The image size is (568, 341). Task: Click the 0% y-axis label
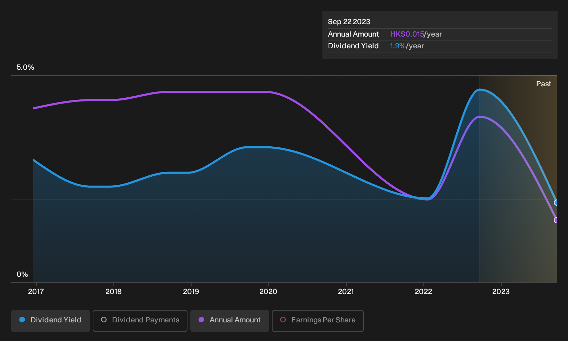click(22, 274)
